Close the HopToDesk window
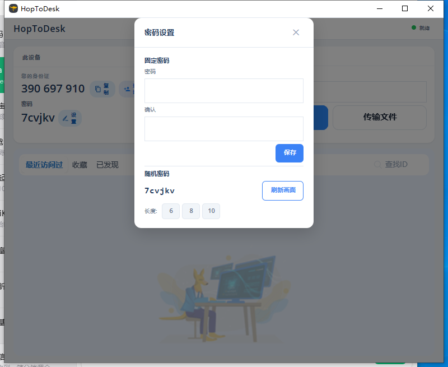 (x=430, y=8)
